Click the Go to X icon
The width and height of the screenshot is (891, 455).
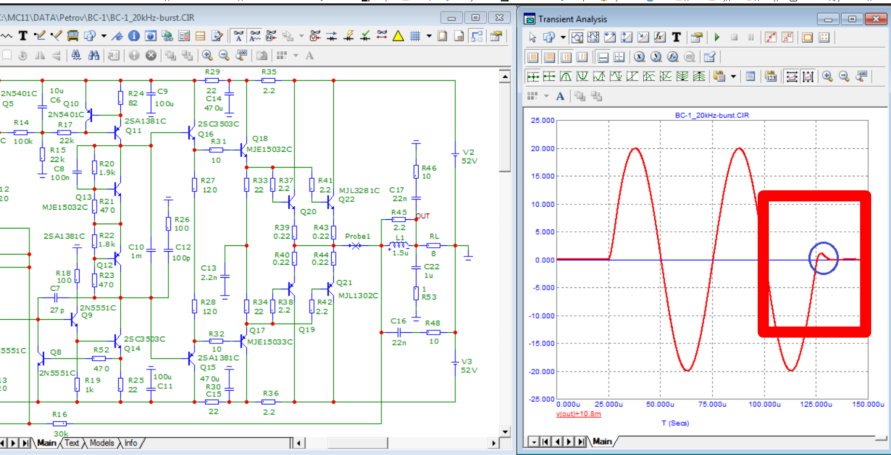[x=639, y=57]
